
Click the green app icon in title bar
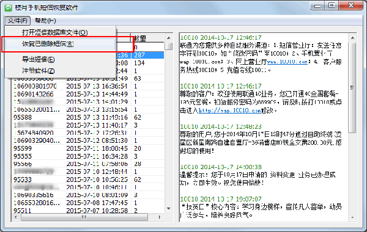point(9,8)
